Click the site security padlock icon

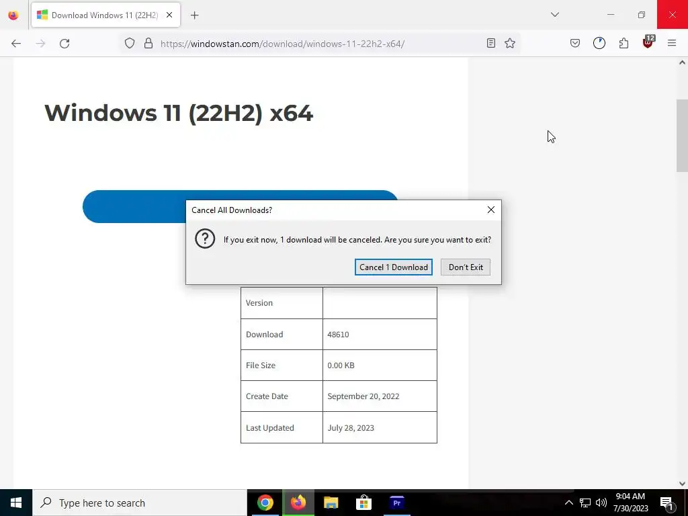(x=148, y=43)
